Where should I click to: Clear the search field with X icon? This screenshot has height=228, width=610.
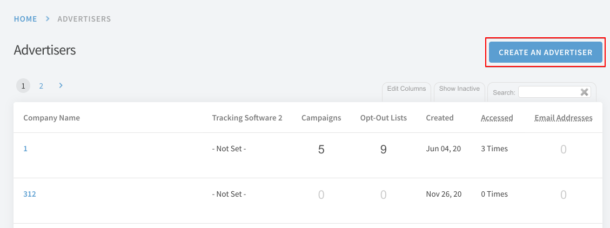pyautogui.click(x=584, y=92)
